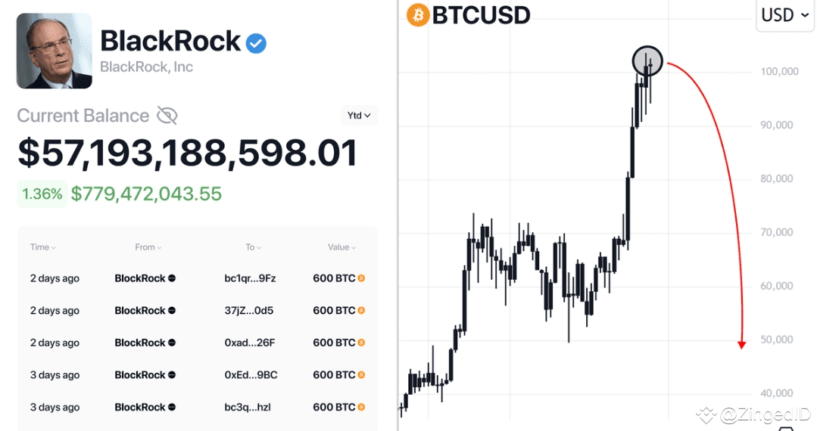Click the green 1.36% change badge

pos(42,194)
